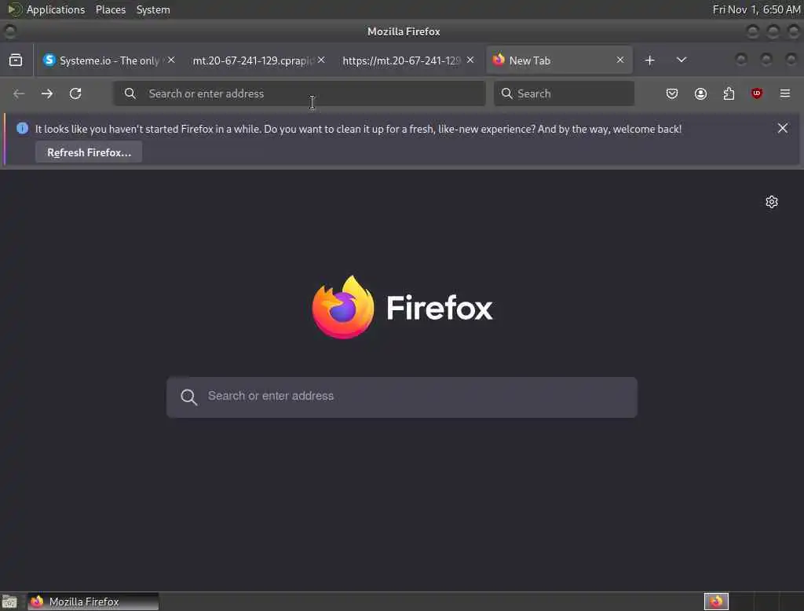The height and width of the screenshot is (611, 804).
Task: Open the uBlock Origin extension icon
Action: tap(756, 93)
